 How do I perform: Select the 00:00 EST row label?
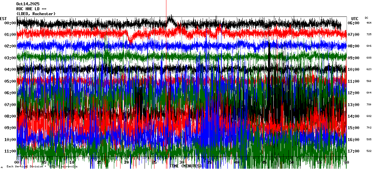10,23
